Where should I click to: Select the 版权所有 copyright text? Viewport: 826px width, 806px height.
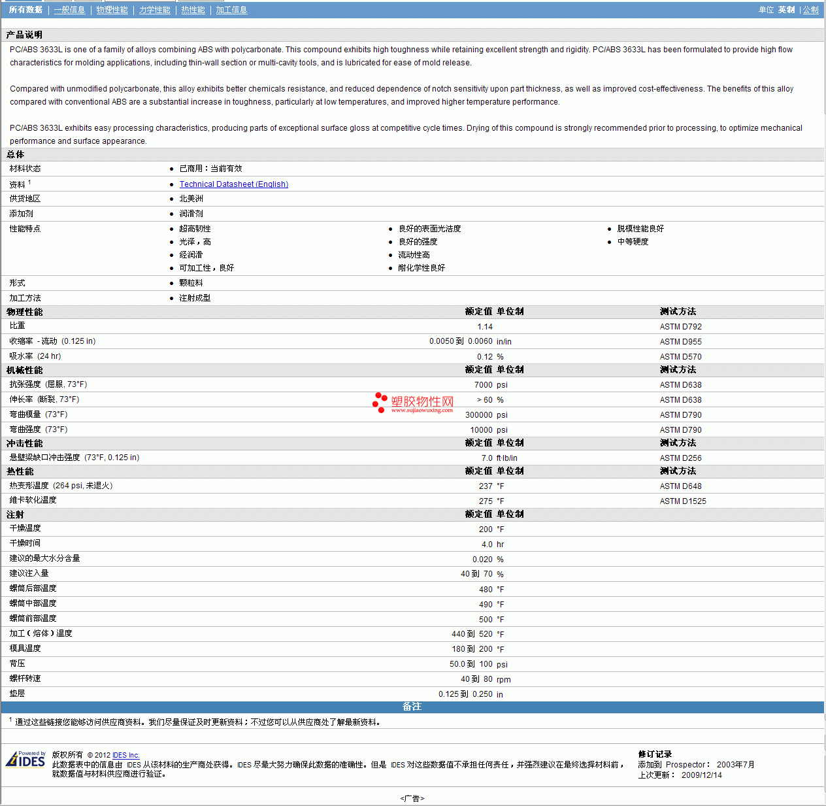[67, 755]
